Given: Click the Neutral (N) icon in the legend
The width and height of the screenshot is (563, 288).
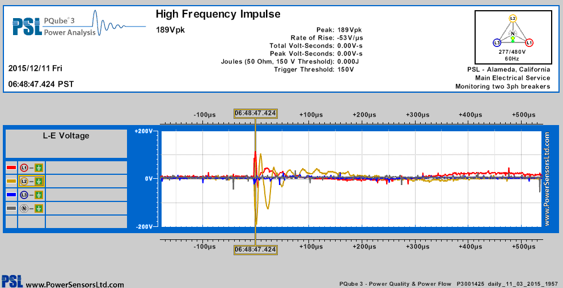Looking at the screenshot, I should click(x=24, y=209).
